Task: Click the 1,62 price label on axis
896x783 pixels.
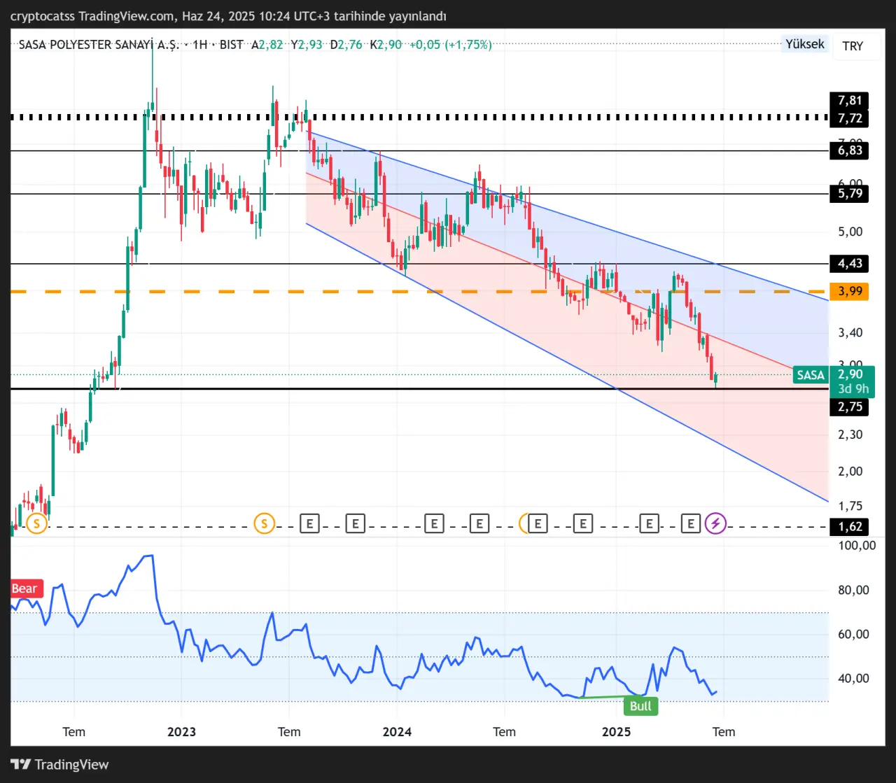Action: [x=849, y=527]
